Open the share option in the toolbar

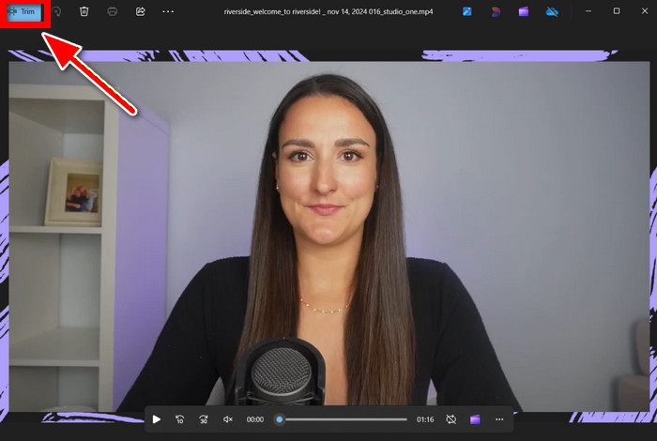(x=140, y=11)
